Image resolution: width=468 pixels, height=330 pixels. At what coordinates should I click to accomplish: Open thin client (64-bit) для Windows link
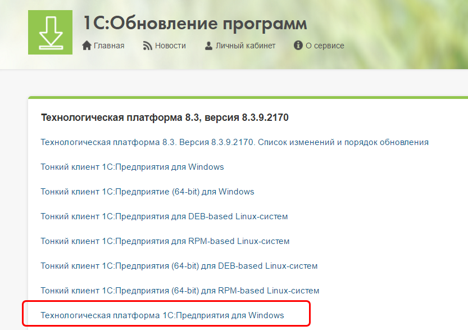click(x=147, y=192)
